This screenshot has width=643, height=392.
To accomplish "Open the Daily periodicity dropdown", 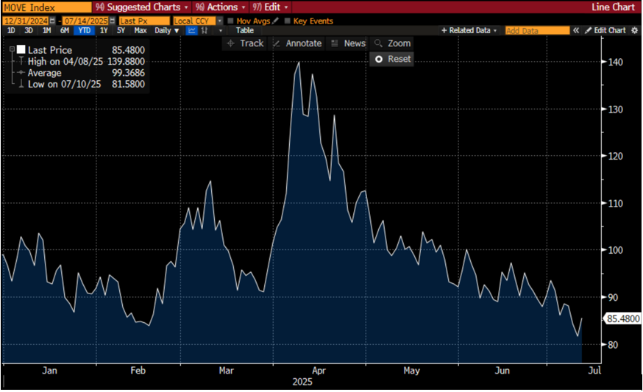I will click(x=167, y=30).
